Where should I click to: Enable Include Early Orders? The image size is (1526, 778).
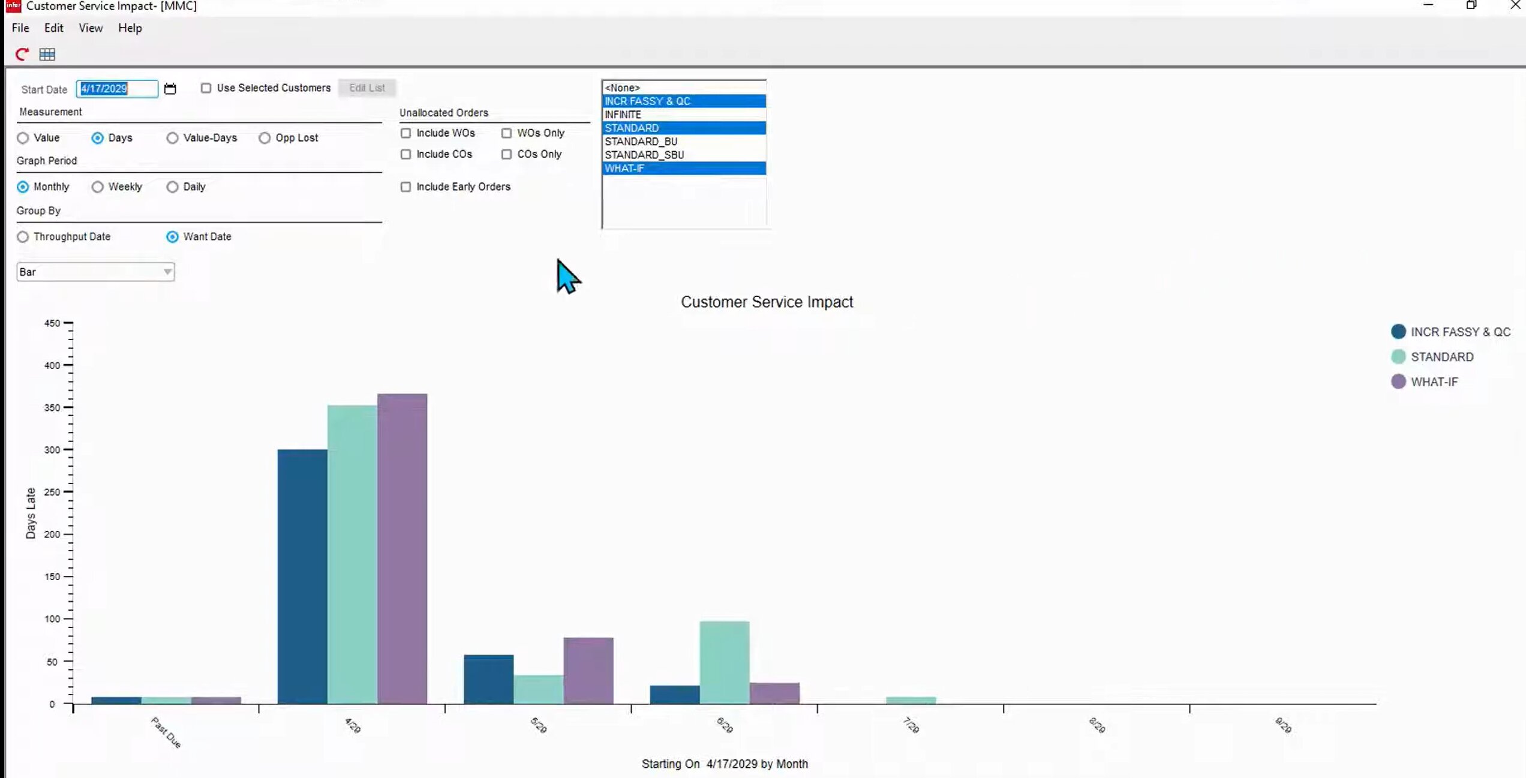[x=405, y=187]
